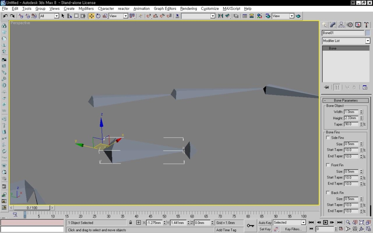Open the selection filter 'All' dropdown
Image resolution: width=373 pixels, height=233 pixels.
[56, 16]
